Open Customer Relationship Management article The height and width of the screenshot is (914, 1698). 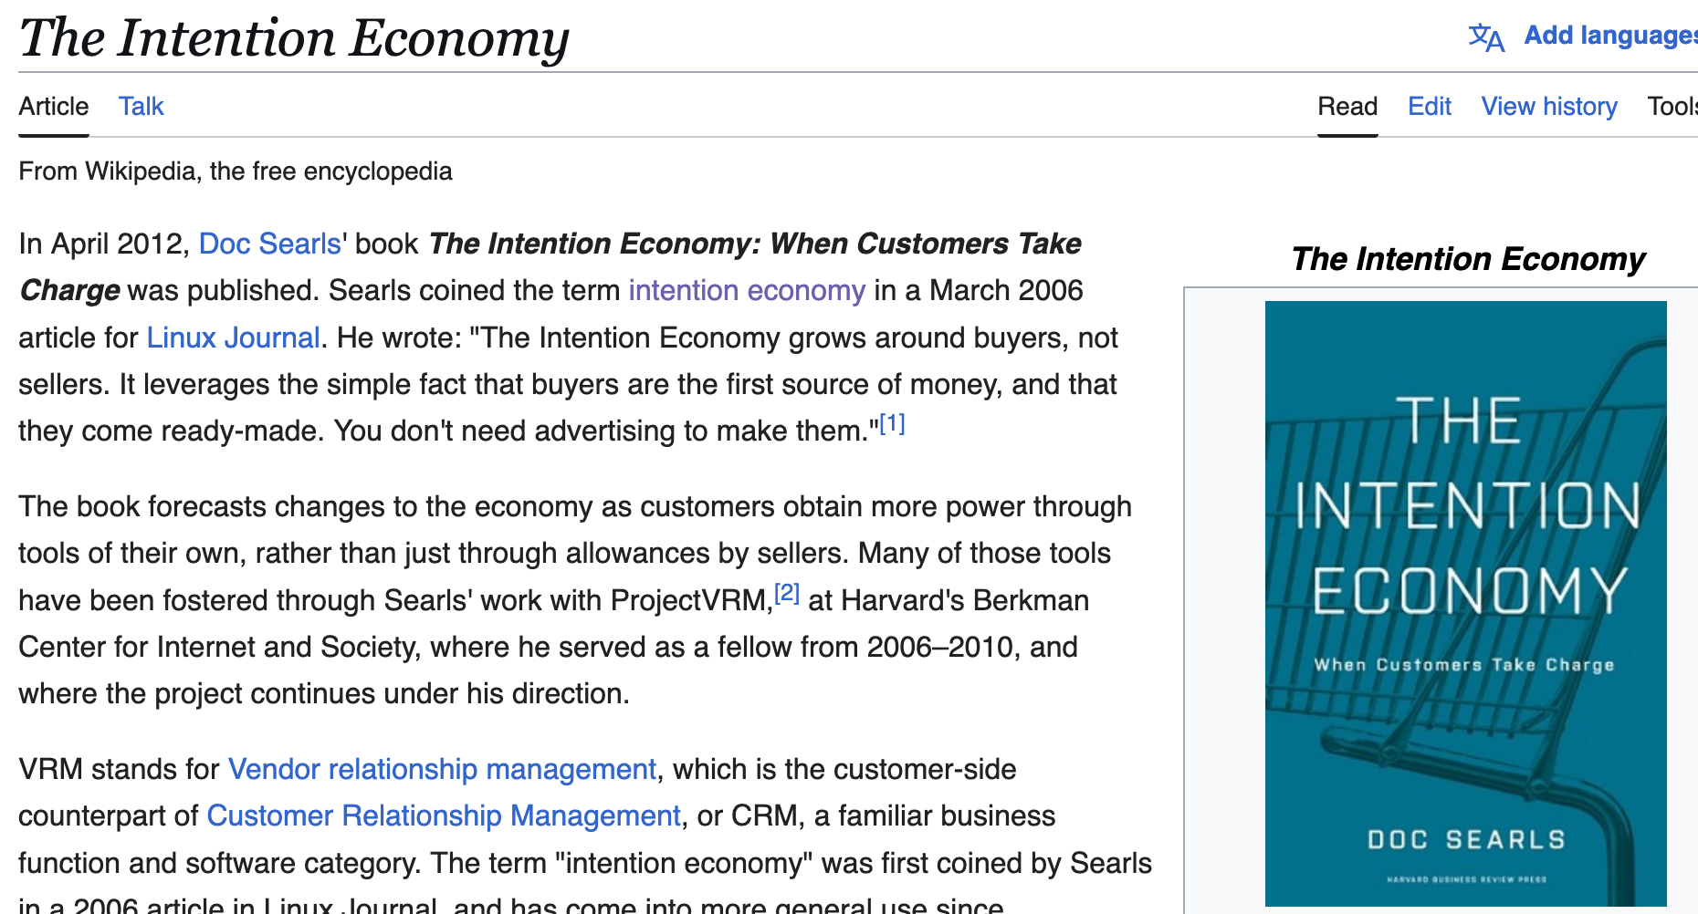(444, 815)
